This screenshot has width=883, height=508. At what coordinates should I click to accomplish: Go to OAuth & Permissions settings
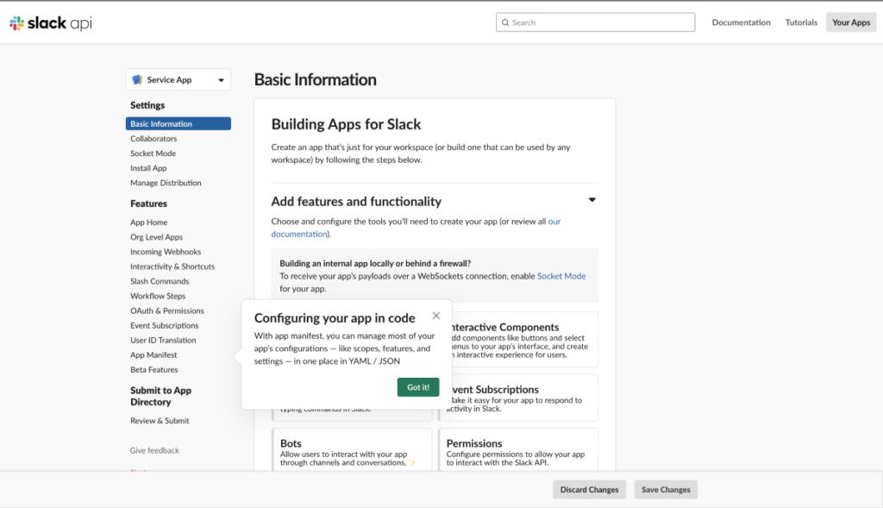167,310
